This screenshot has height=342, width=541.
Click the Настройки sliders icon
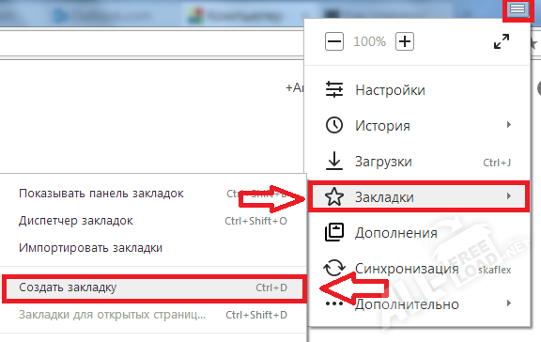(x=334, y=89)
